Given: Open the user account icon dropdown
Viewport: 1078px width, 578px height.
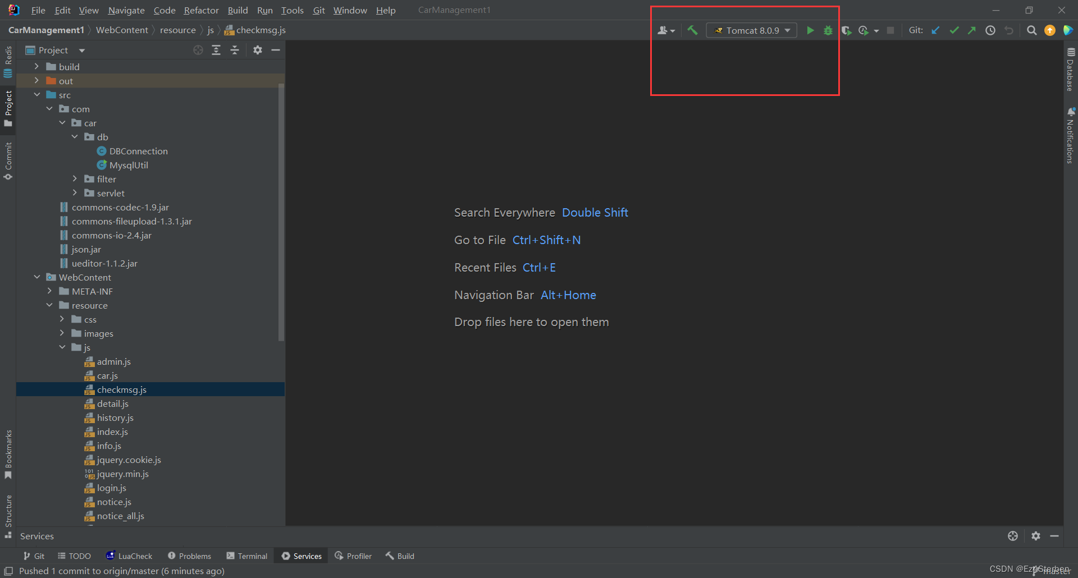Looking at the screenshot, I should click(x=666, y=30).
